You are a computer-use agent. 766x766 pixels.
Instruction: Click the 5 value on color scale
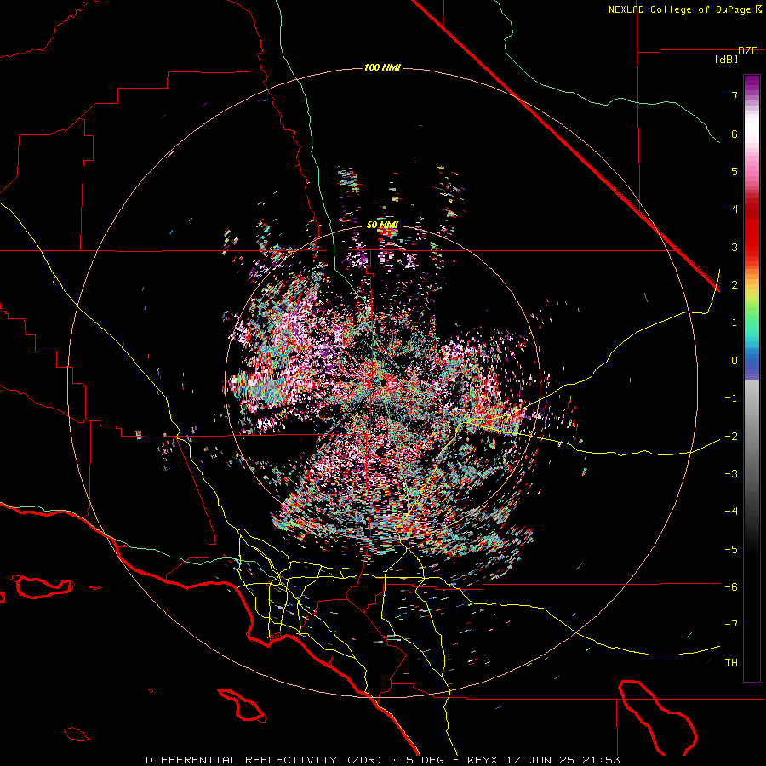pyautogui.click(x=735, y=171)
